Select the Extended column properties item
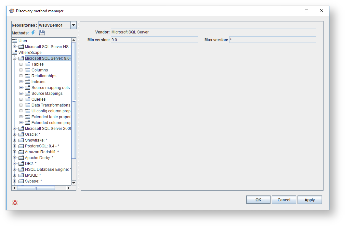This screenshot has height=226, width=345. click(51, 122)
